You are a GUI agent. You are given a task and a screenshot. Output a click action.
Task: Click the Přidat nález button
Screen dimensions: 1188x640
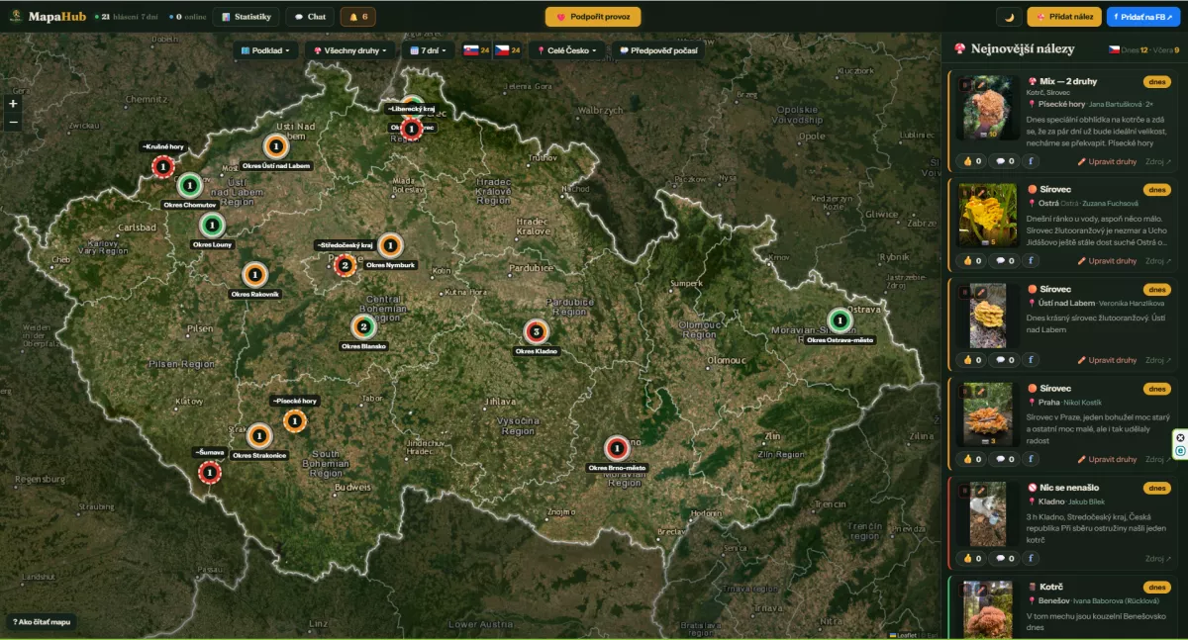[x=1064, y=17]
